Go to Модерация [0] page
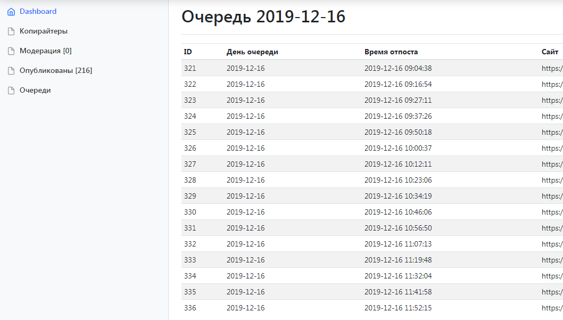Screen dimensions: 563x320 [x=46, y=51]
